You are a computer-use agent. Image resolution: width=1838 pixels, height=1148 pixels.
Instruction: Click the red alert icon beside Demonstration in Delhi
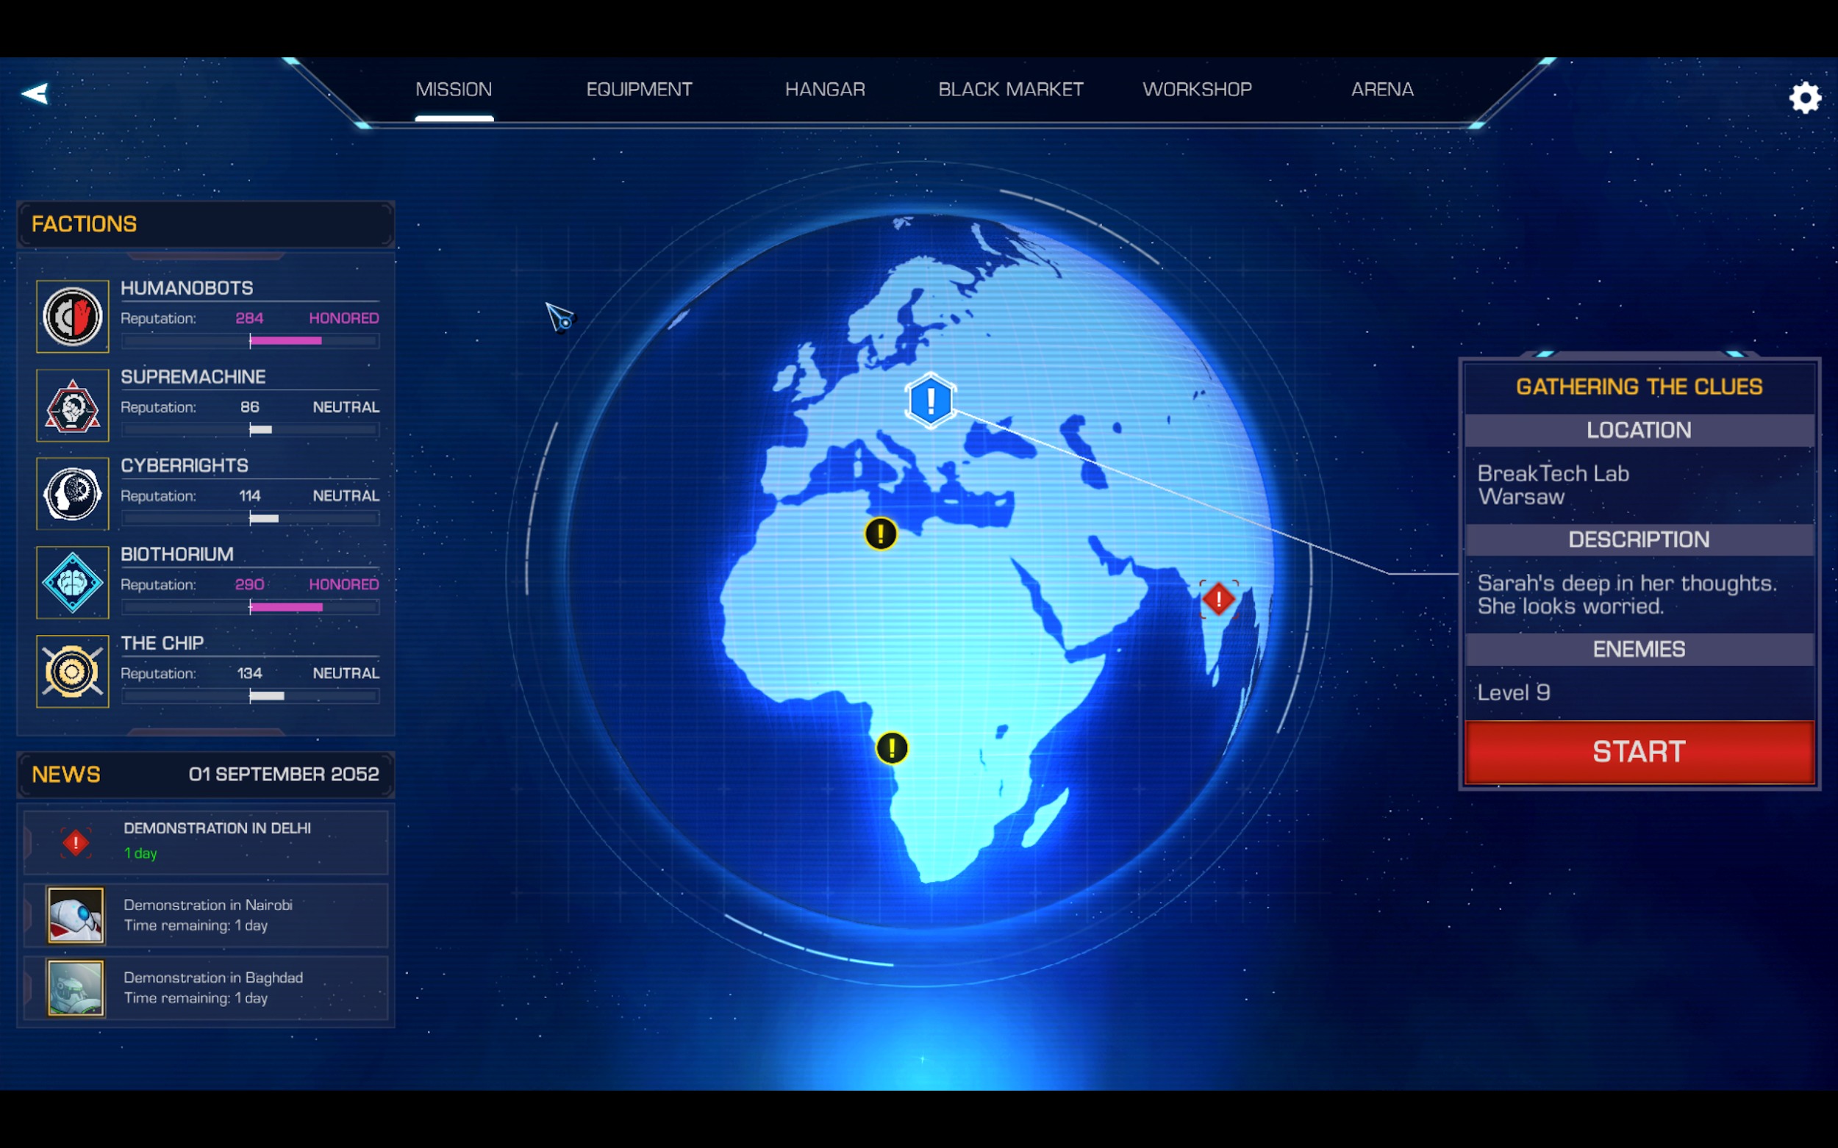point(76,843)
